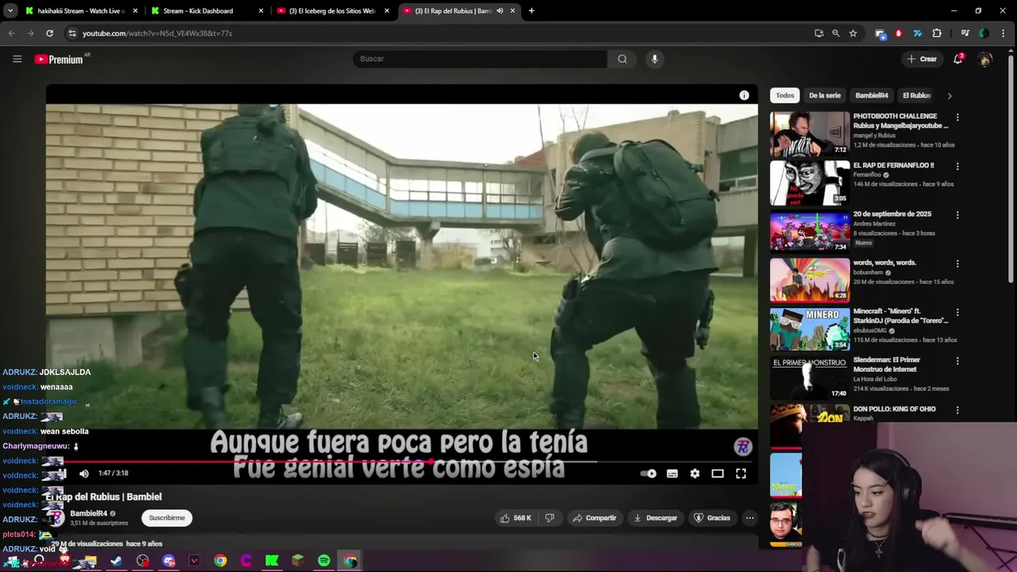Screen dimensions: 1017x572
Task: Start voice search with microphone icon
Action: point(655,59)
